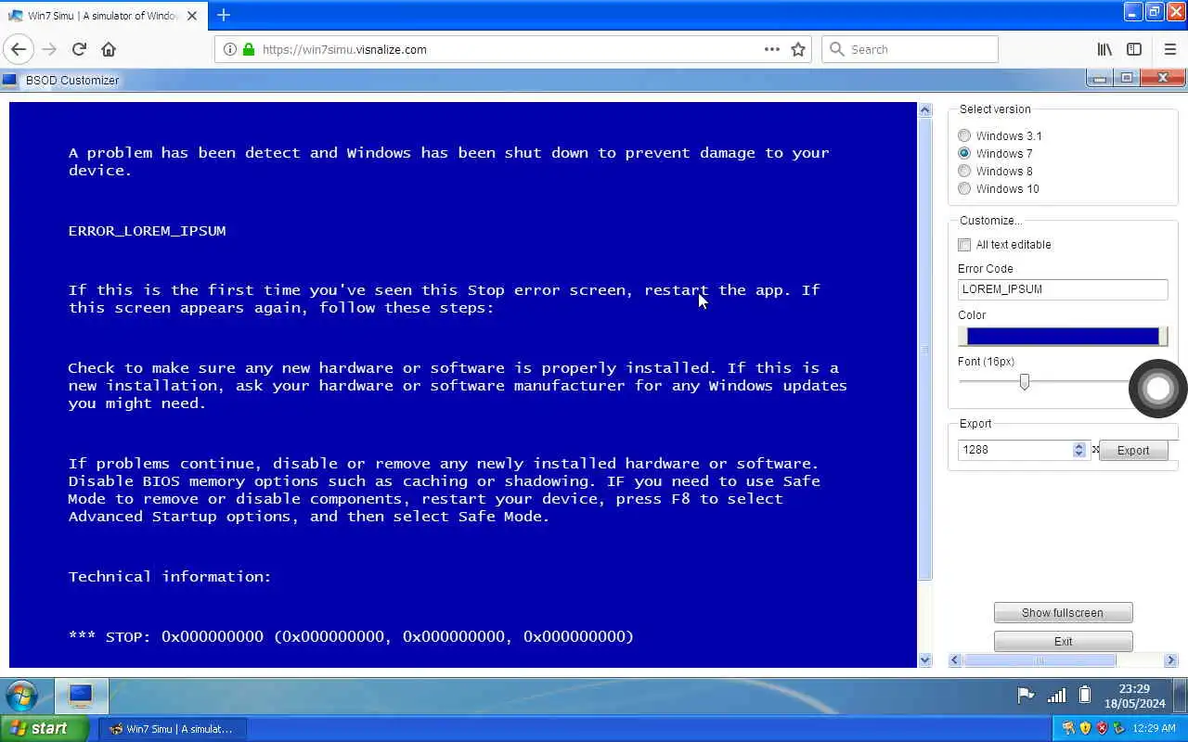1188x742 pixels.
Task: Click the battery icon in Win7 tray
Action: (1085, 695)
